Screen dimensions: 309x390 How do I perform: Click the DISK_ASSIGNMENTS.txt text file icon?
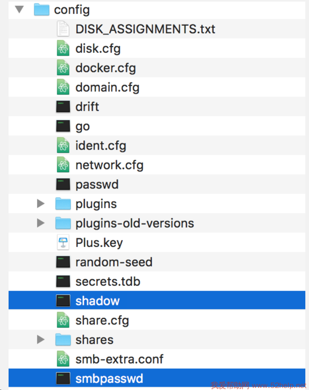click(62, 29)
